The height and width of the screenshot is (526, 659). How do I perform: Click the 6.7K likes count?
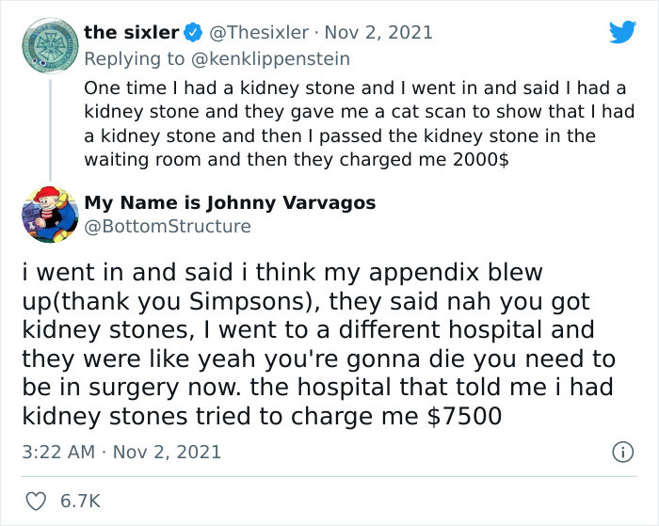[x=80, y=502]
